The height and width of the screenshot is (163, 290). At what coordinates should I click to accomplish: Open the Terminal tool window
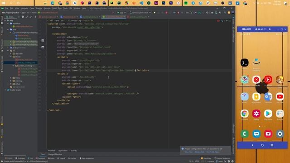point(40,158)
